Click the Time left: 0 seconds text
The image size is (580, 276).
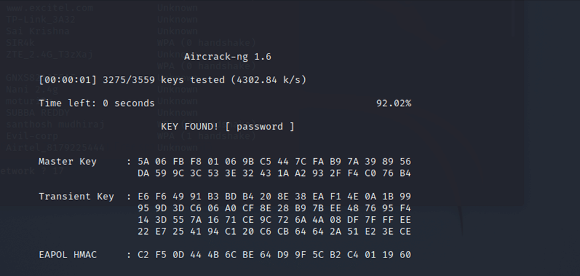[96, 103]
